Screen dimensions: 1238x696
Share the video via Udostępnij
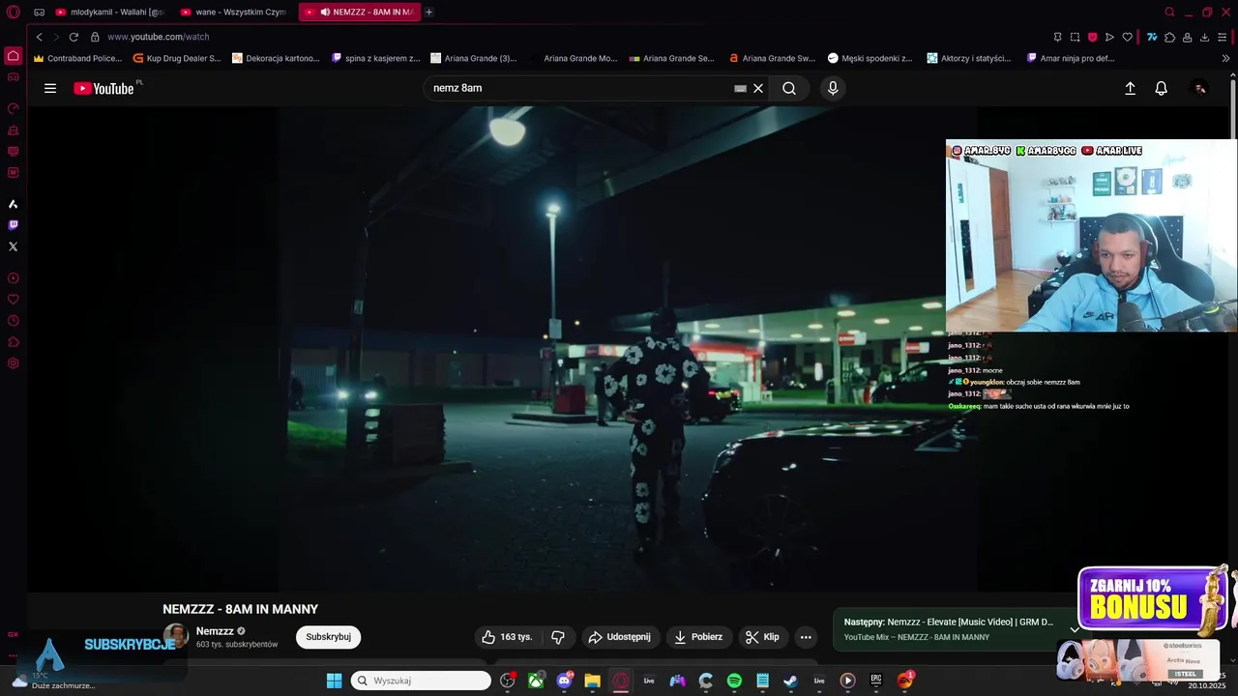[x=620, y=637]
